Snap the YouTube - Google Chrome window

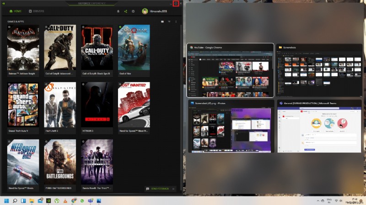coord(230,70)
